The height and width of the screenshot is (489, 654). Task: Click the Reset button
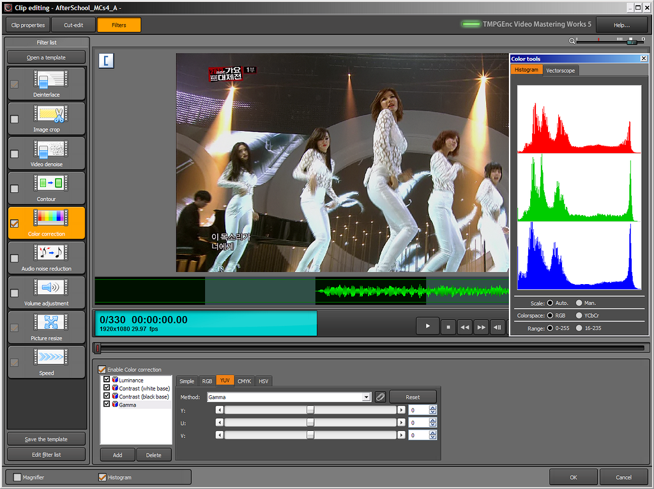[x=413, y=397]
